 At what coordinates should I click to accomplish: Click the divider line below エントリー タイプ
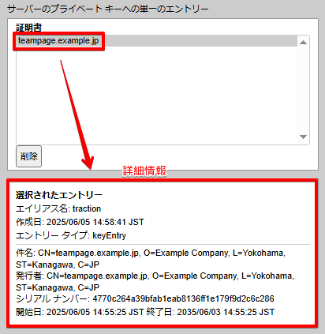[162, 245]
